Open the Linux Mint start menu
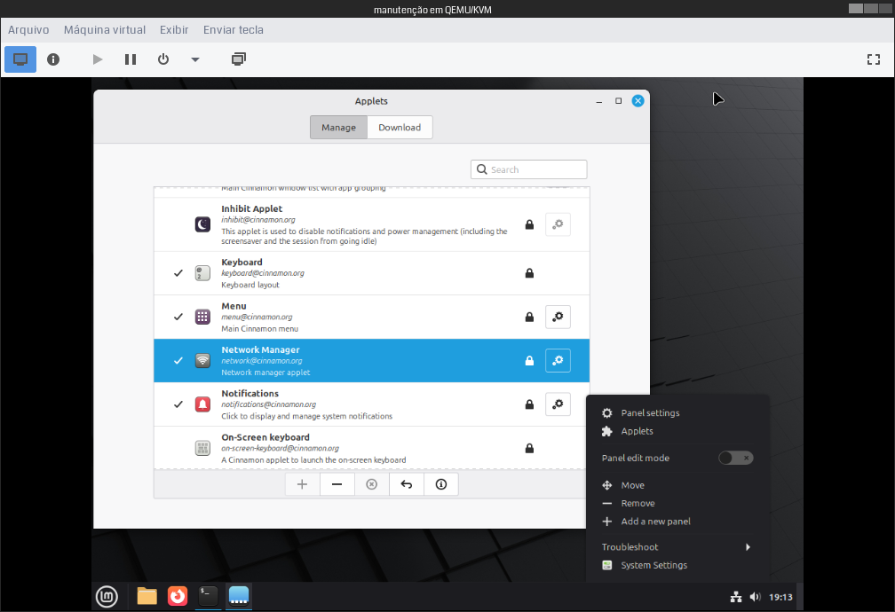895x612 pixels. tap(107, 597)
